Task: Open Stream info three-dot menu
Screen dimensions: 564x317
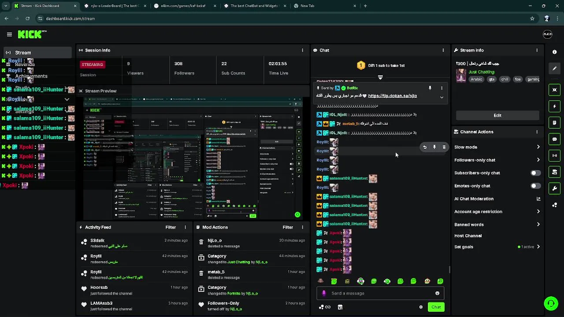Action: pyautogui.click(x=537, y=50)
